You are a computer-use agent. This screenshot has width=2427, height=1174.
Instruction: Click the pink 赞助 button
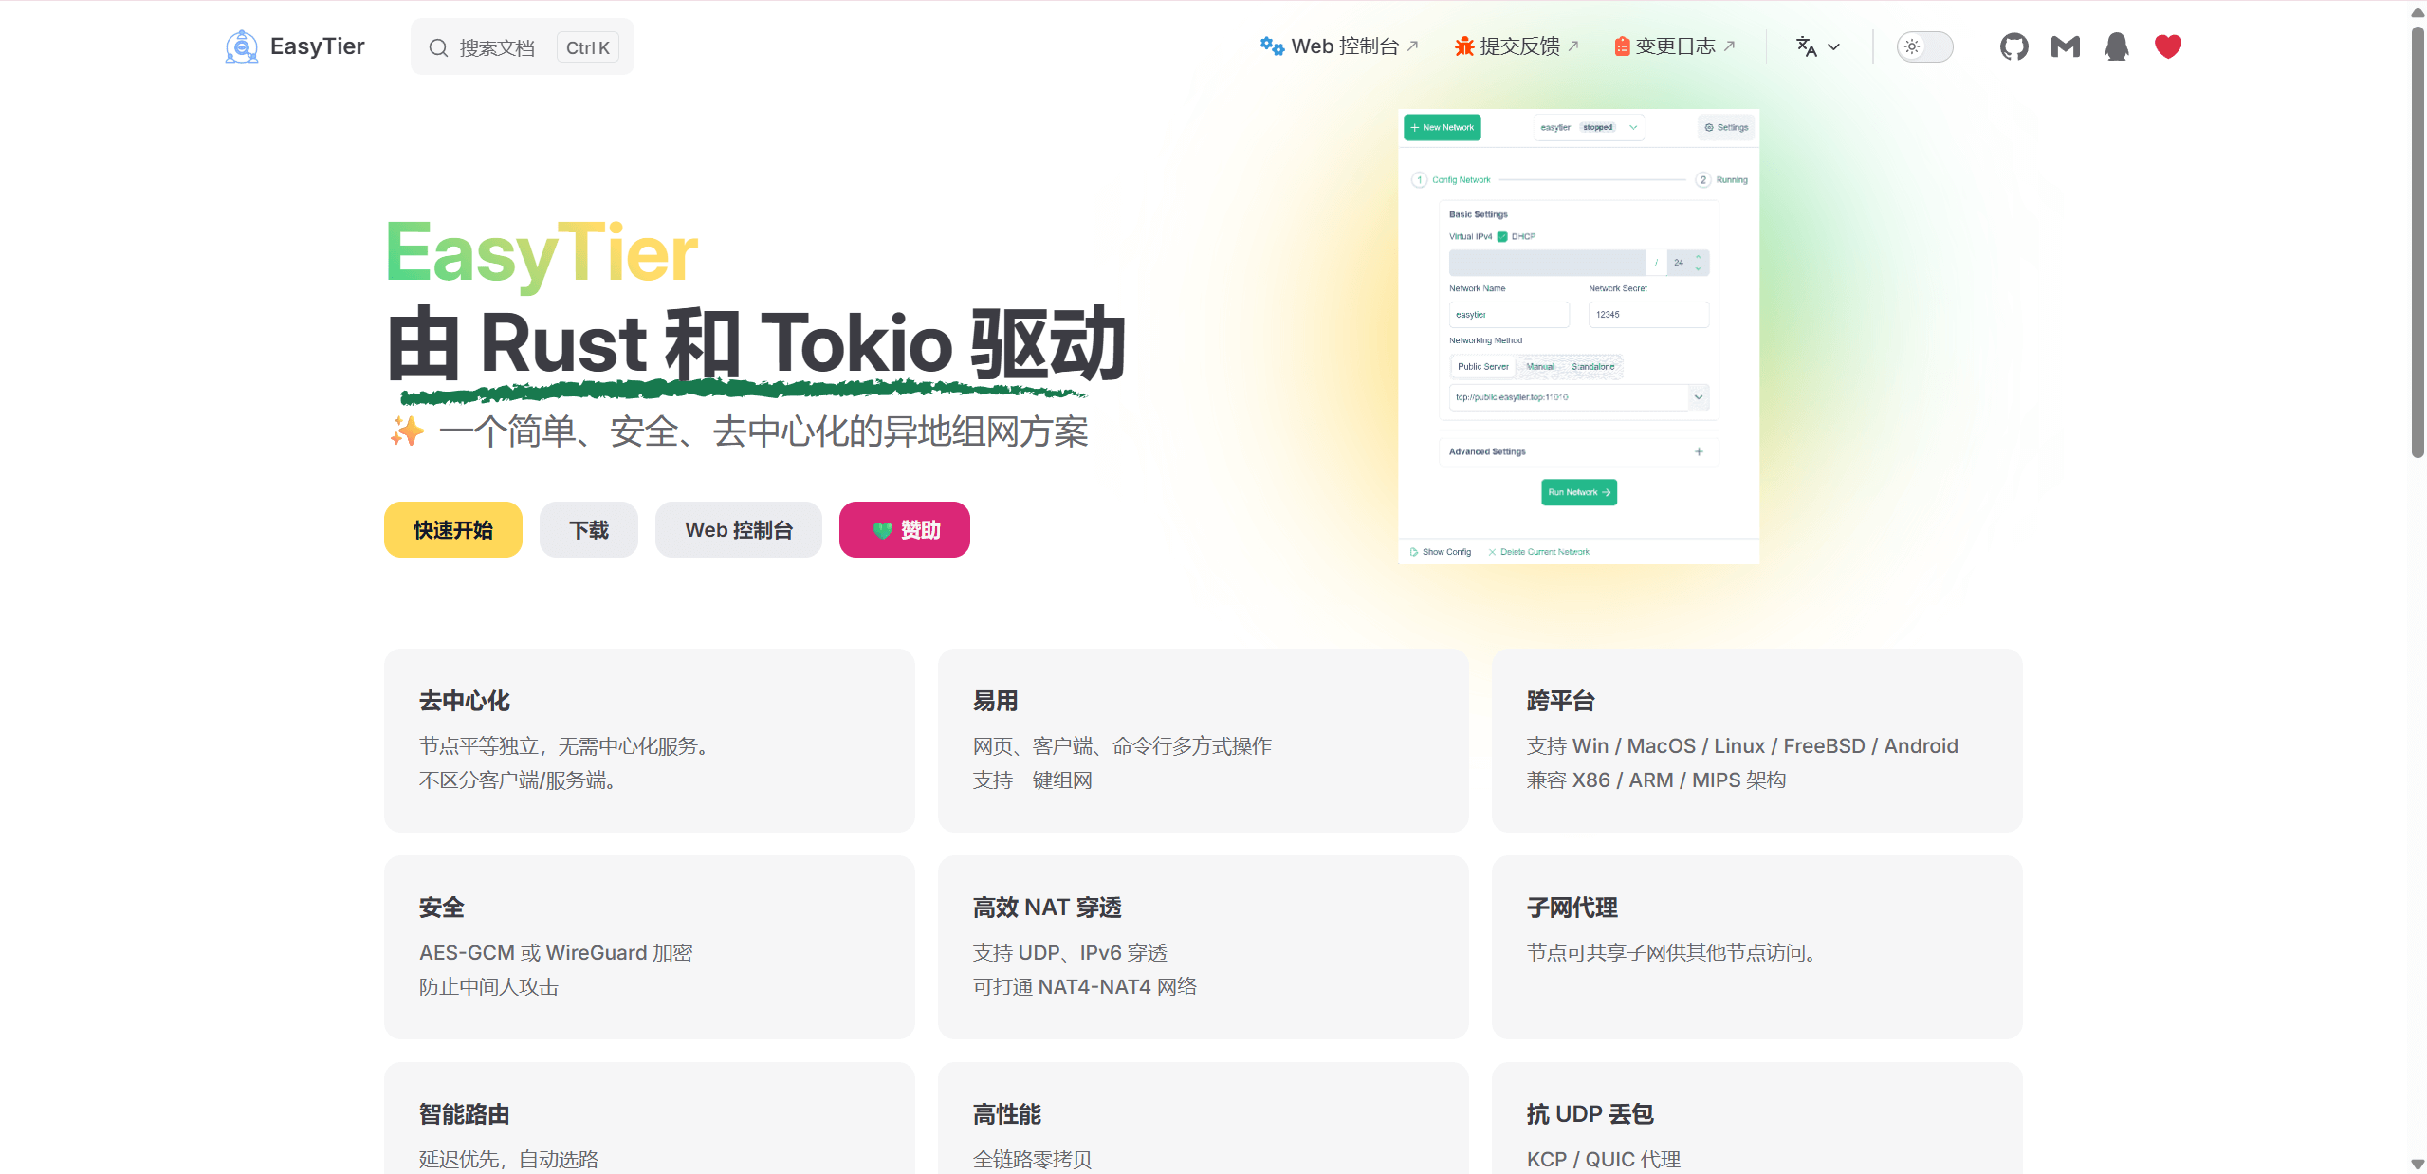(904, 530)
